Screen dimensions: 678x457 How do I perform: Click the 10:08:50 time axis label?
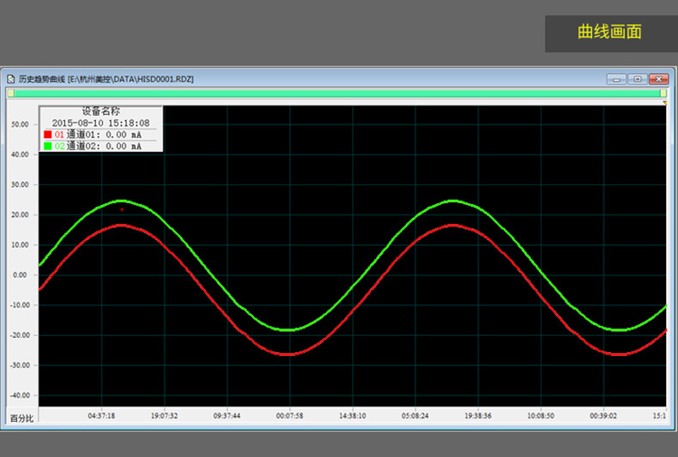pyautogui.click(x=541, y=416)
